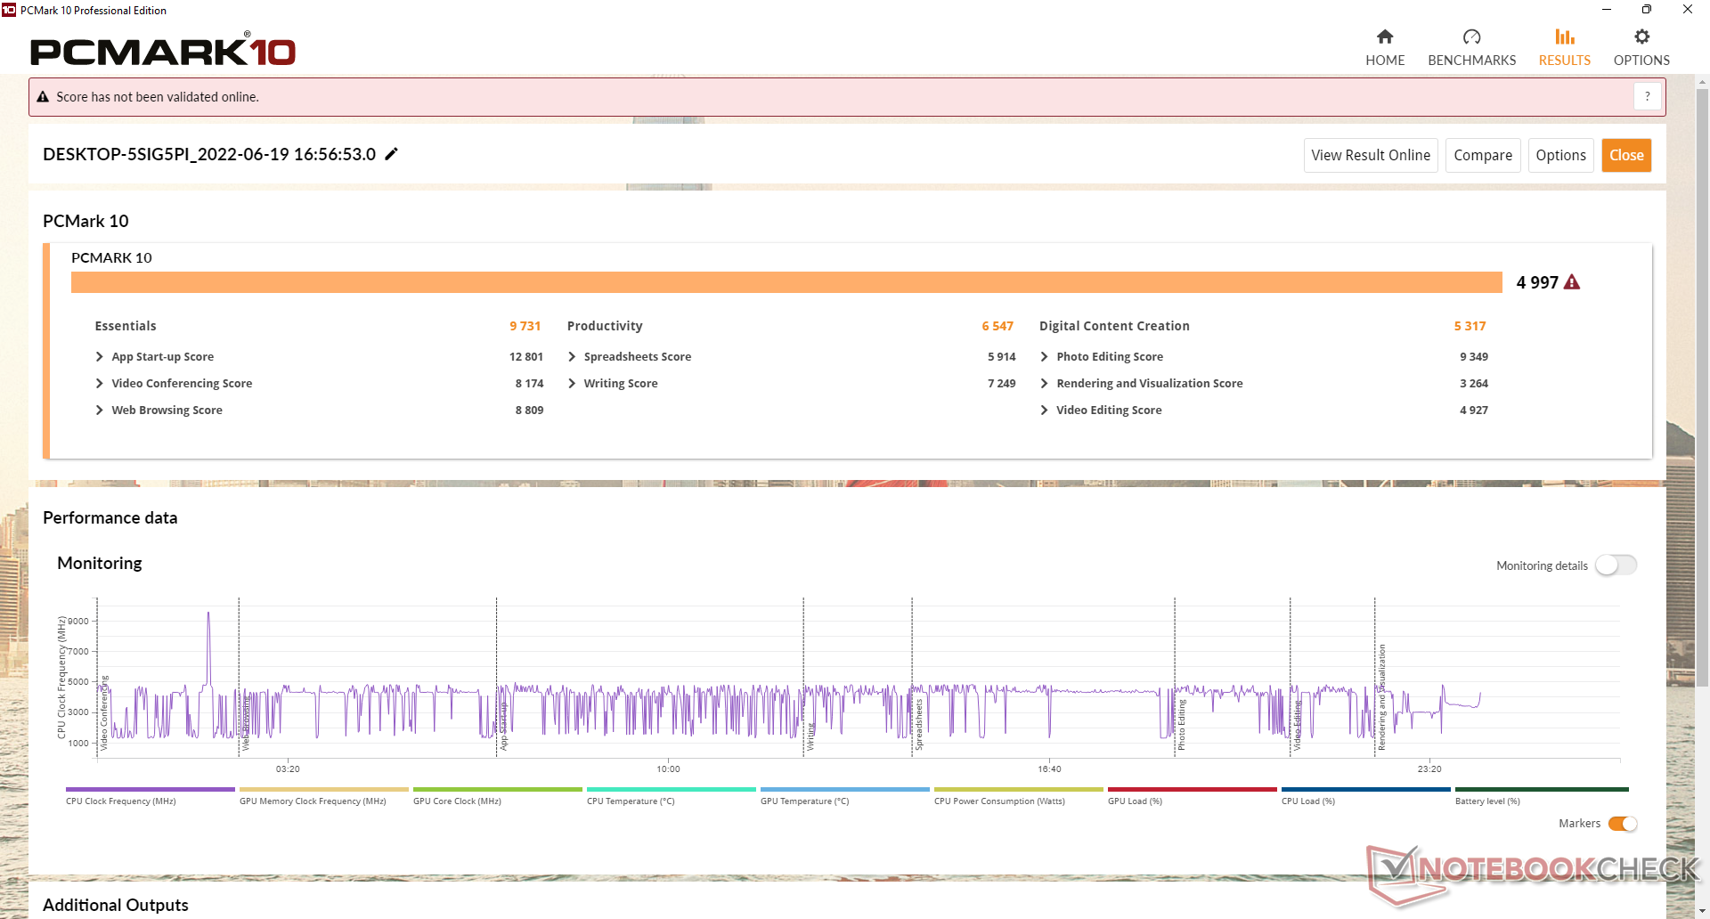Click the Performance data heading

110,517
